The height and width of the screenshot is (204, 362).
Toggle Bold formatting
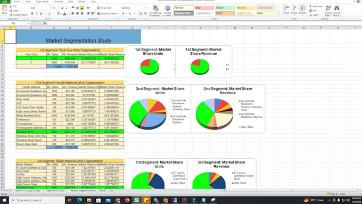32,14
